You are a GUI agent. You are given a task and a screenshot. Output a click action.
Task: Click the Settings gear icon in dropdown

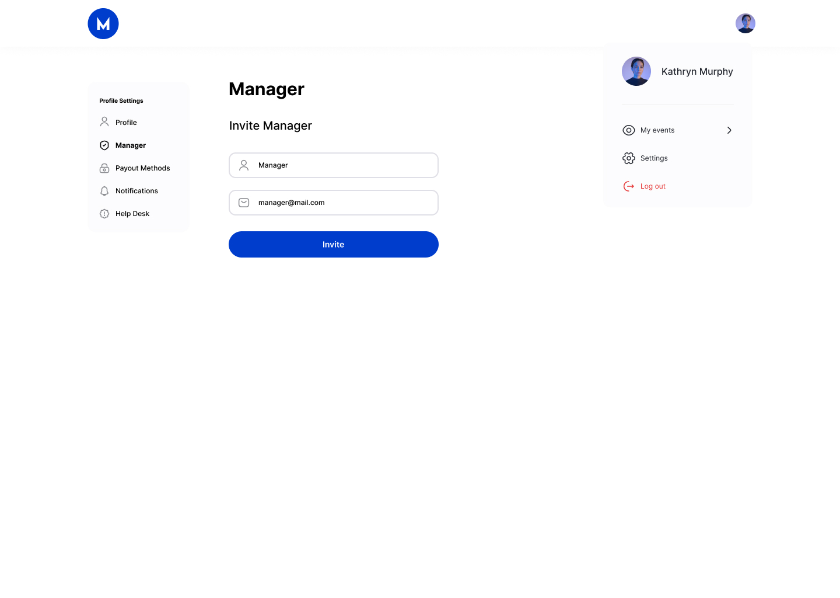pos(628,158)
